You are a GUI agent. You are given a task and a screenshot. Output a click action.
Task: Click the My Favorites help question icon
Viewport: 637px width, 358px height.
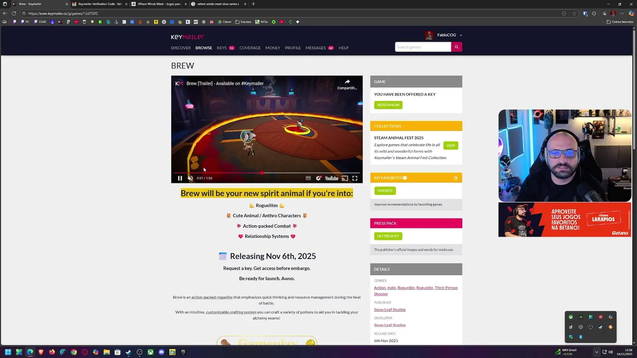405,178
